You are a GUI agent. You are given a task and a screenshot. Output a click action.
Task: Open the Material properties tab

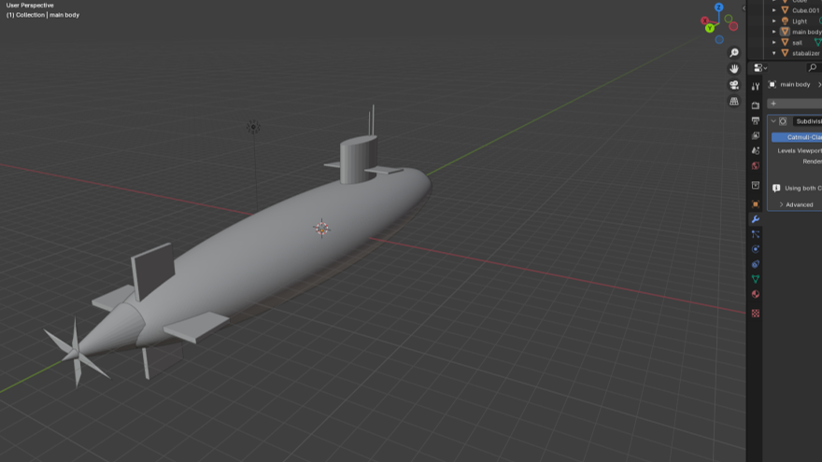coord(756,294)
